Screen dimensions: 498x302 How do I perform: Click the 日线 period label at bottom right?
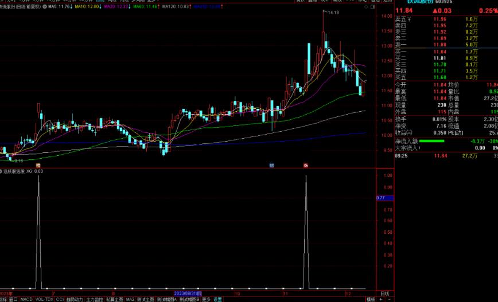384,293
